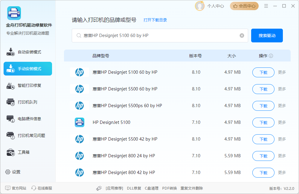Click the rocket icon before 应用推荐

tap(99, 188)
